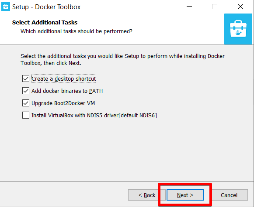Disable the Upgrade Boot2Docker VM checkbox

pos(26,103)
